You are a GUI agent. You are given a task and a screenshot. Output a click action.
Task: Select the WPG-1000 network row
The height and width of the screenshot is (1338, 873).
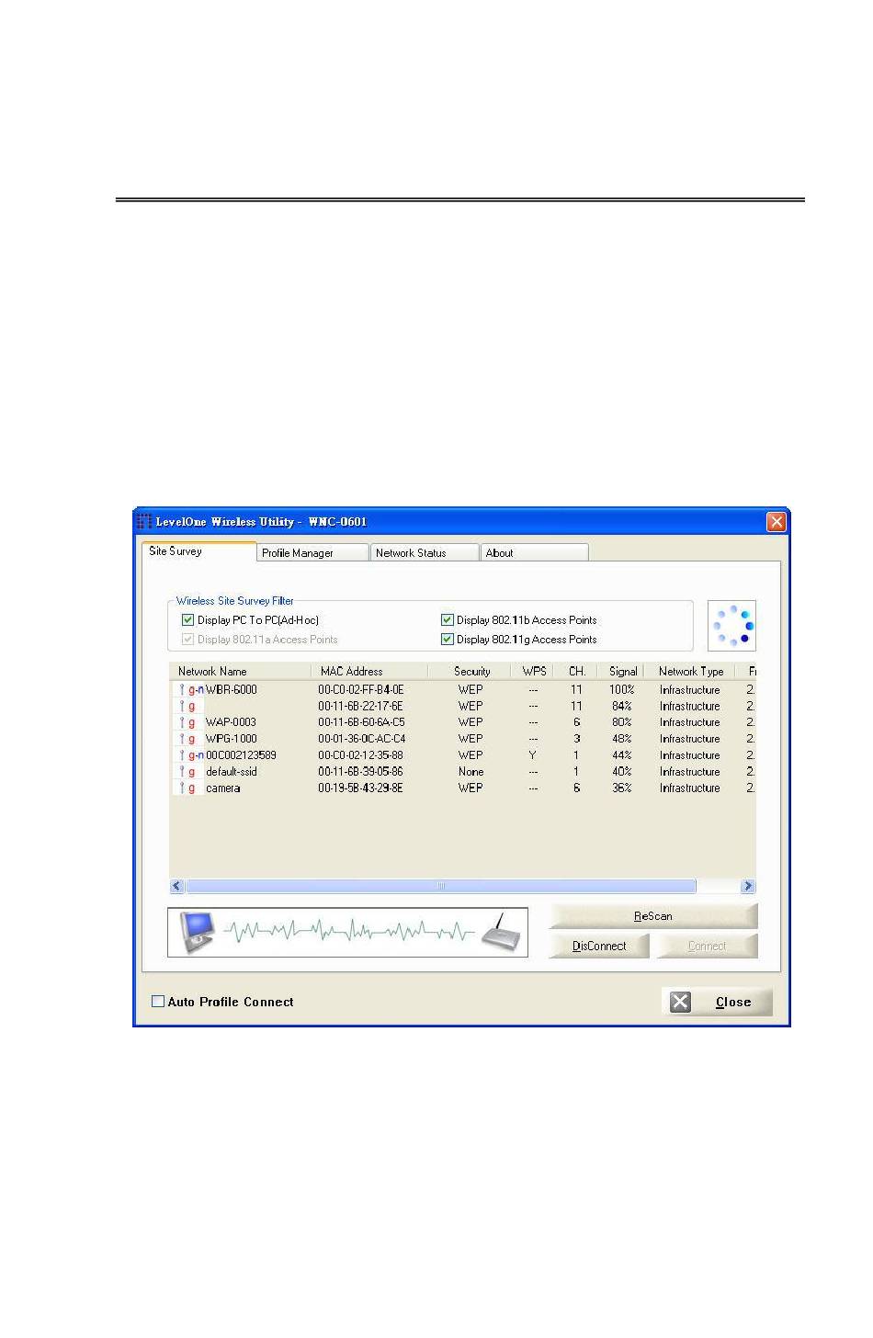(463, 740)
